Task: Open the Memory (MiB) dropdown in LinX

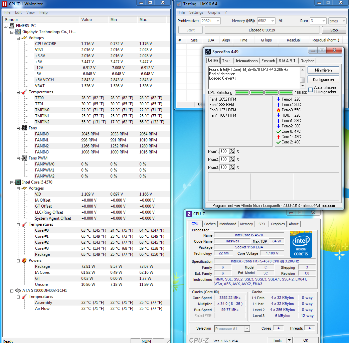Action: (x=273, y=21)
